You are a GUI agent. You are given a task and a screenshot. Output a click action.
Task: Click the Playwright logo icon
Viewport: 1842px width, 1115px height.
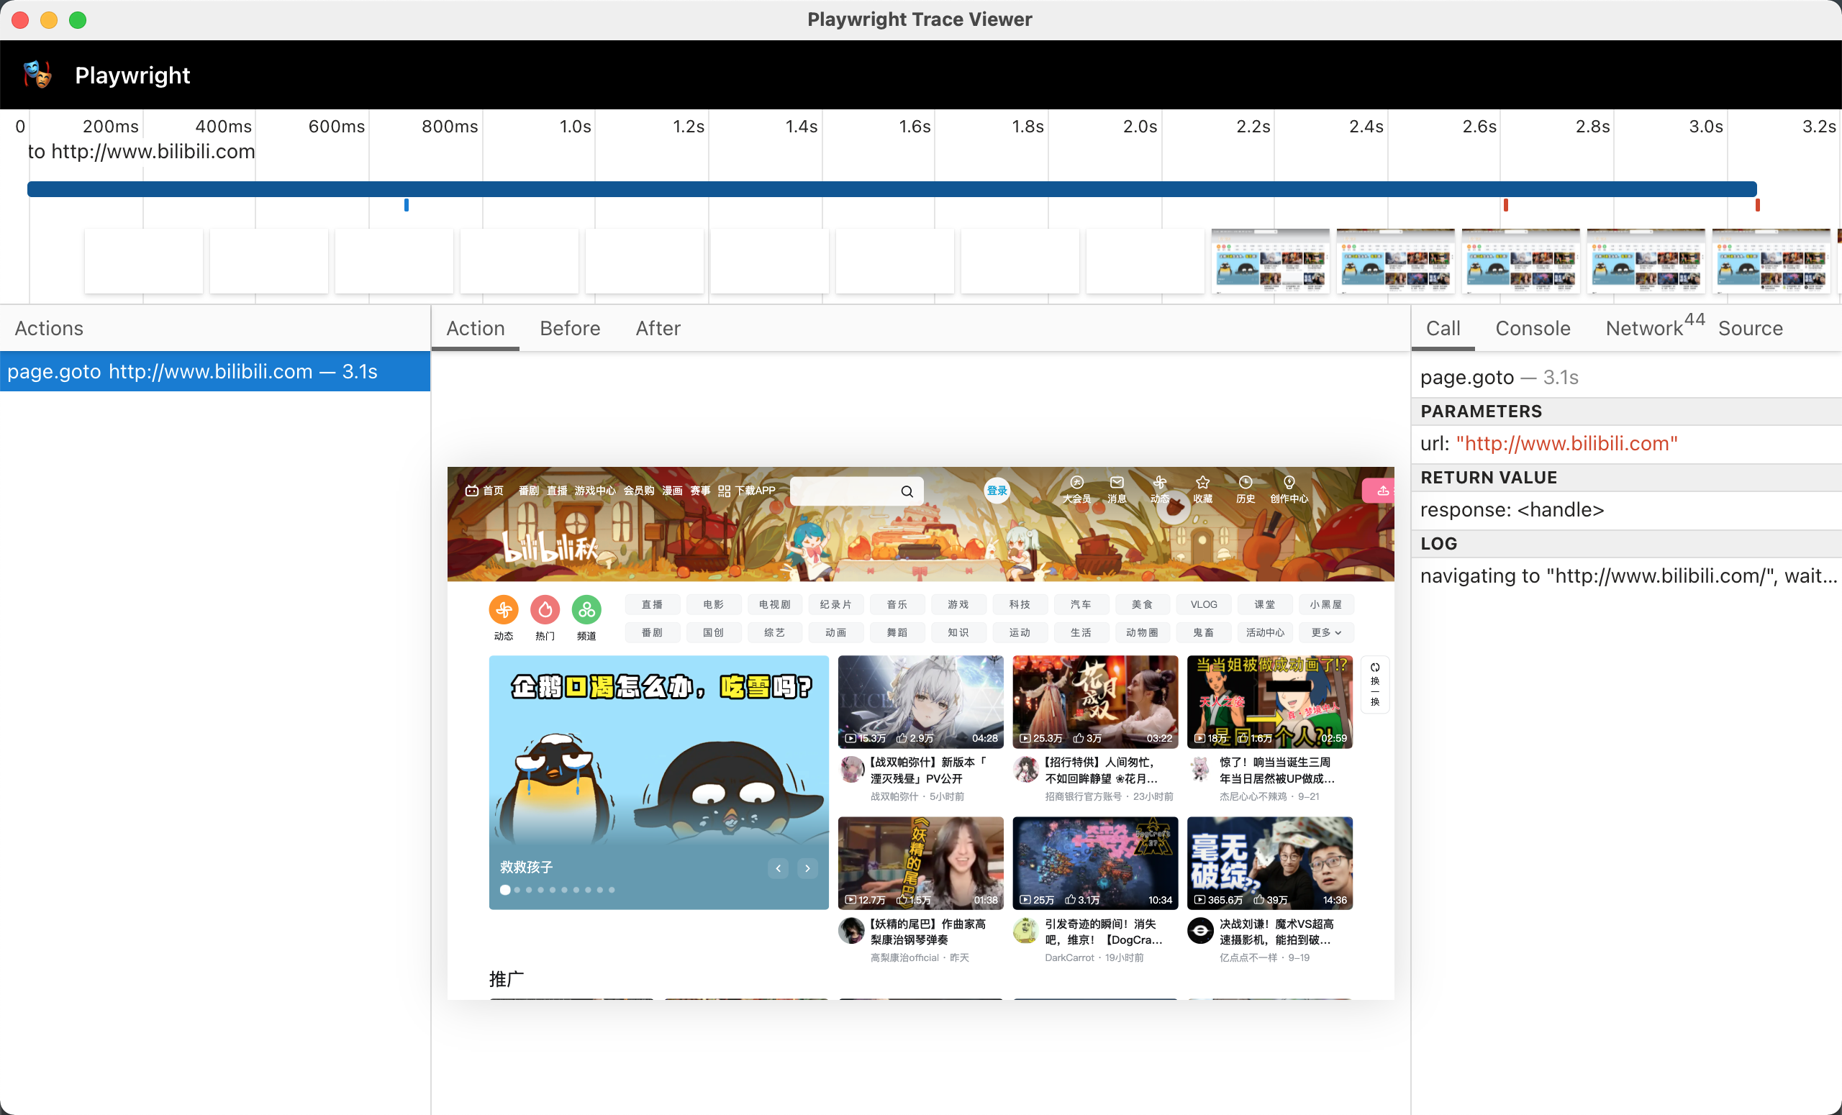pos(37,75)
